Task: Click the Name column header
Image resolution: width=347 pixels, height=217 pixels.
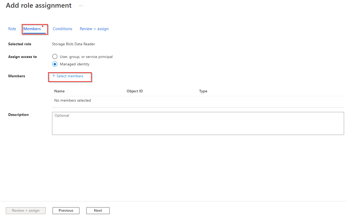Action: 59,91
